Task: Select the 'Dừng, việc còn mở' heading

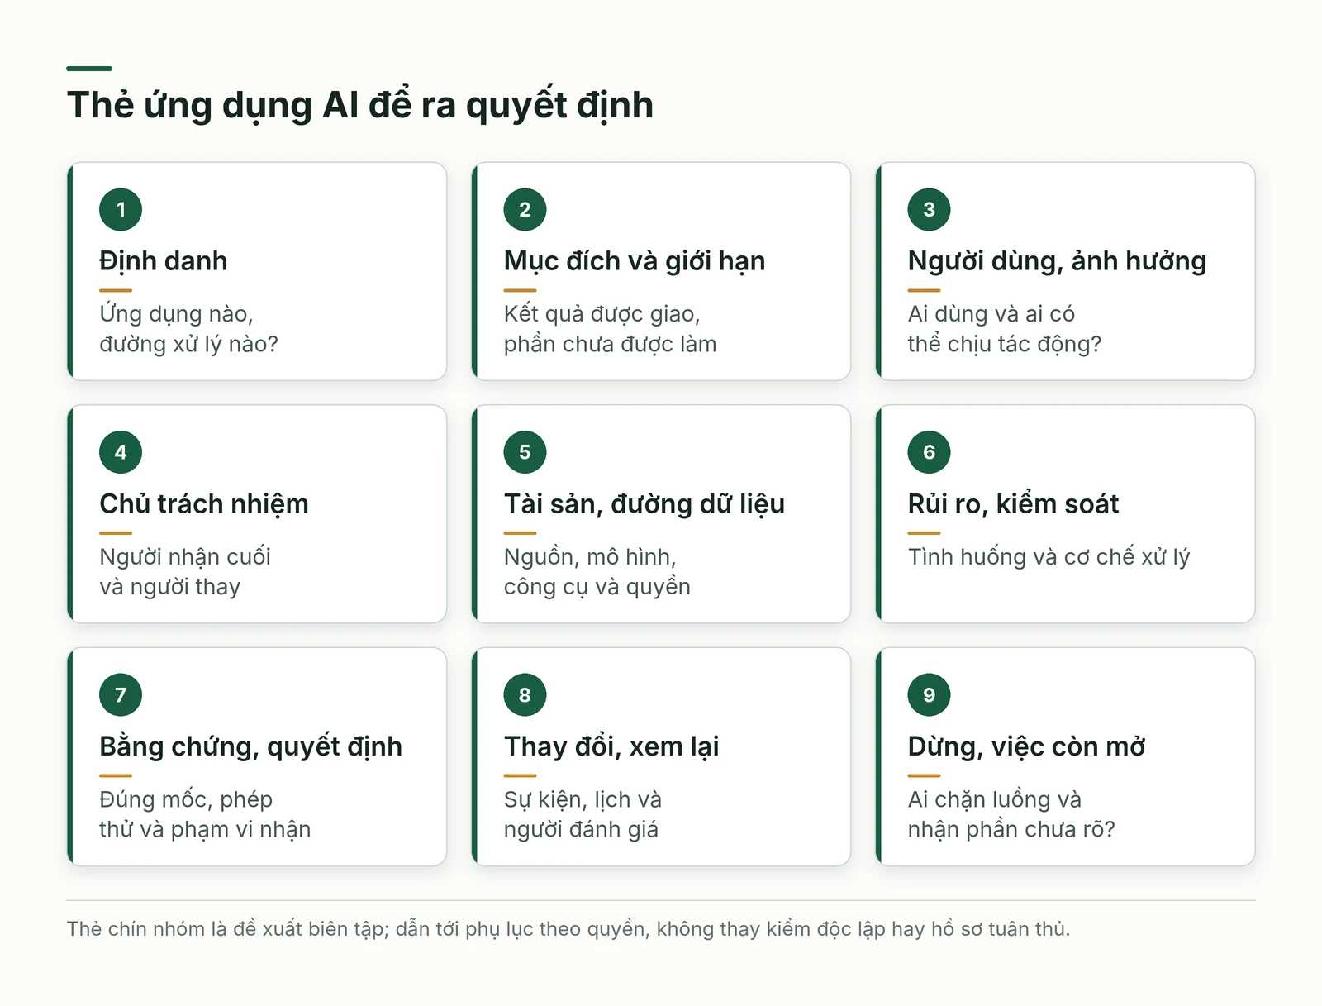Action: pyautogui.click(x=1026, y=746)
